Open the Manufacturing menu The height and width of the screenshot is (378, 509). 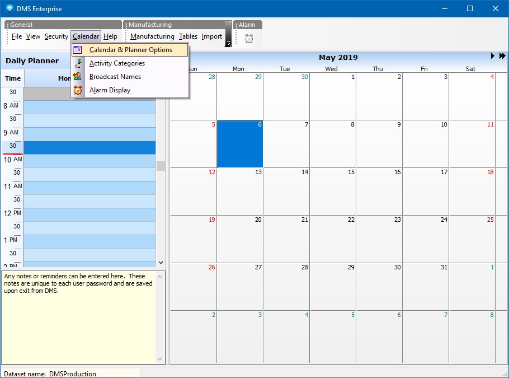(152, 36)
